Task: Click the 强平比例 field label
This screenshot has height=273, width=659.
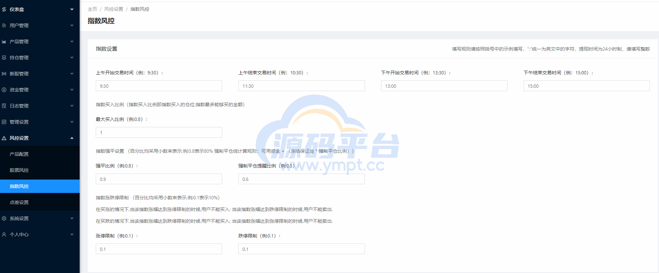Action: (x=117, y=166)
